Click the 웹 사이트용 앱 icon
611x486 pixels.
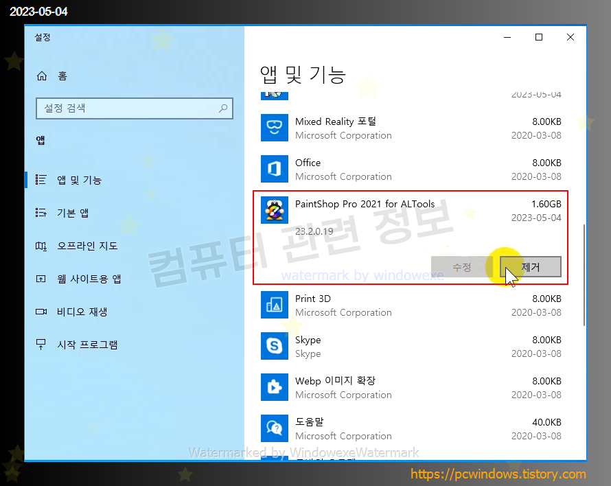pos(41,279)
